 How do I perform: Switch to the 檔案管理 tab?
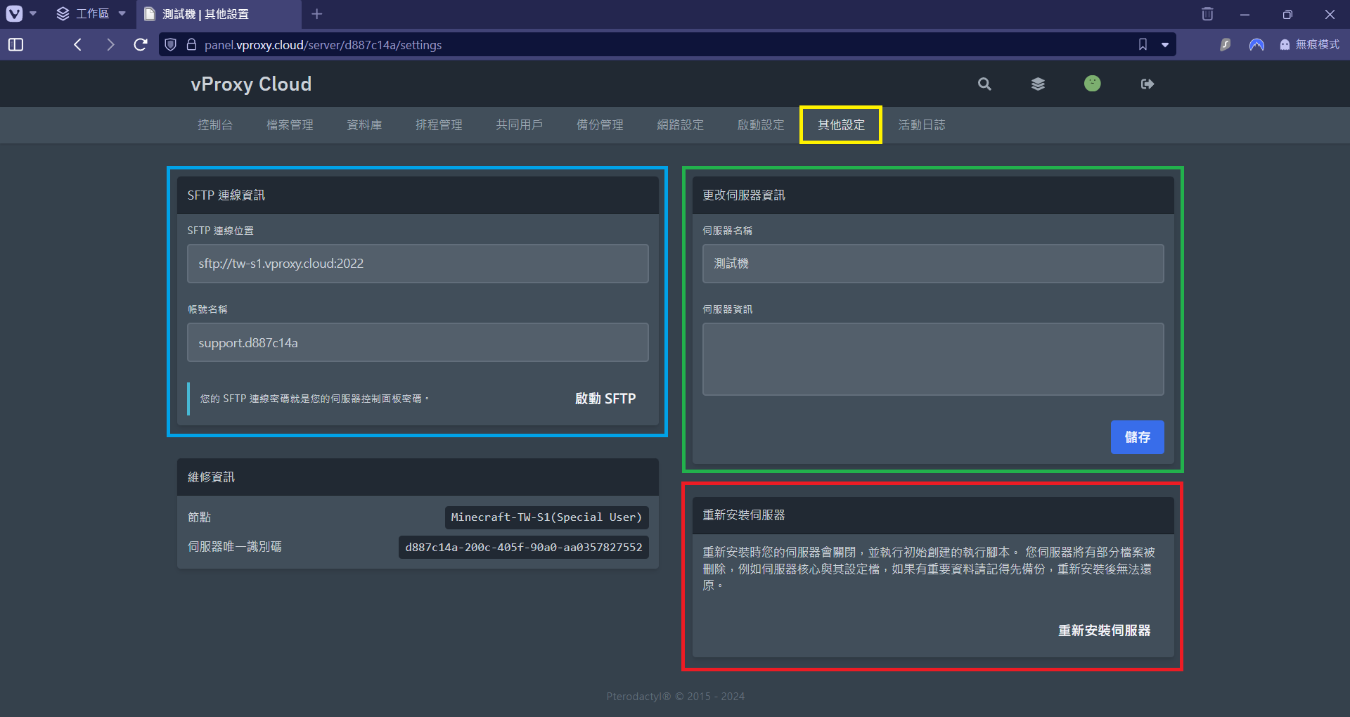pyautogui.click(x=290, y=125)
